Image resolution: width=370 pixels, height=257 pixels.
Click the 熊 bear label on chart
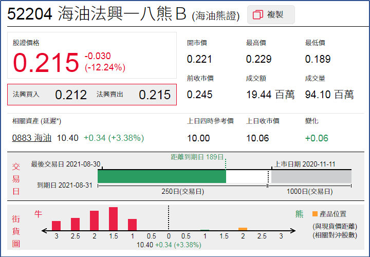(x=299, y=214)
